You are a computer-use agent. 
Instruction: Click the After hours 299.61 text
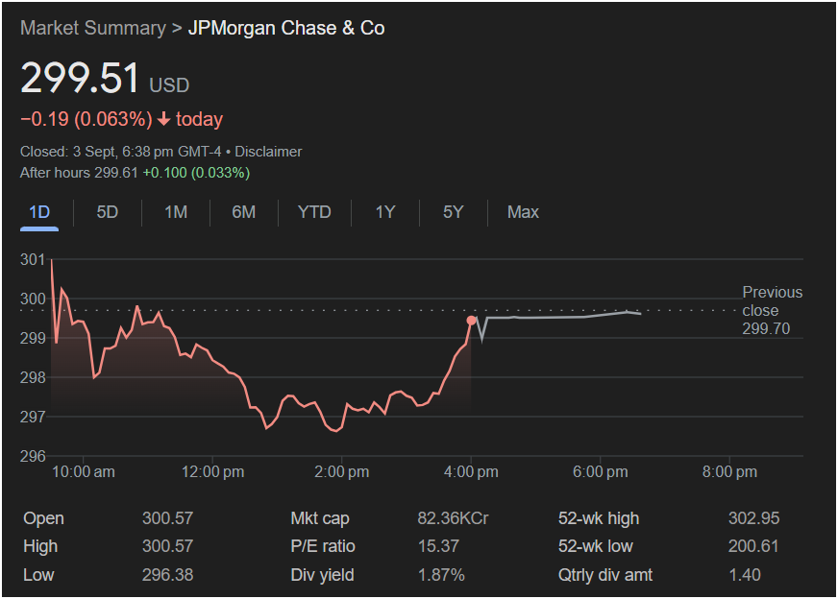[x=79, y=173]
